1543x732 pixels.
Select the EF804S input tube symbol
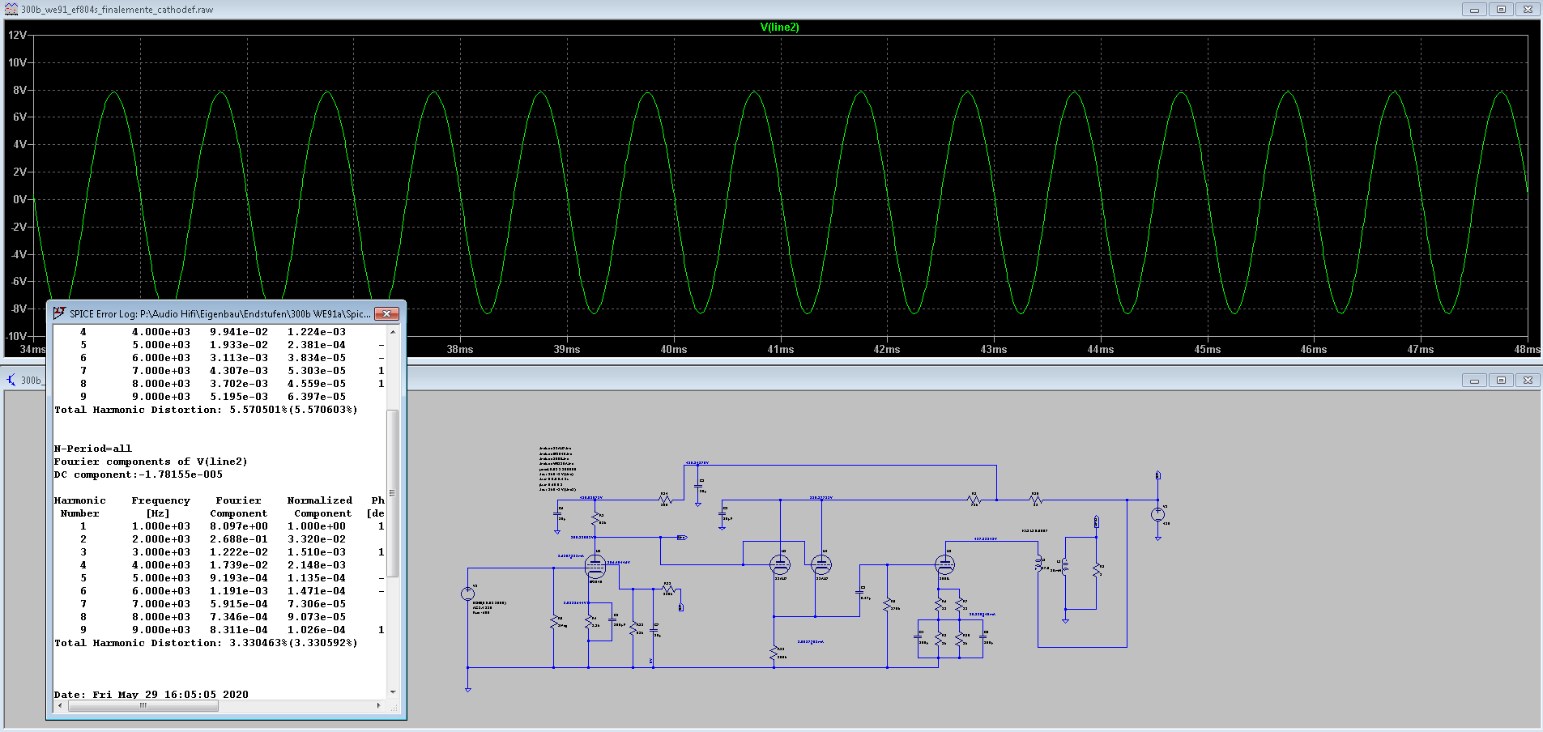(x=595, y=565)
